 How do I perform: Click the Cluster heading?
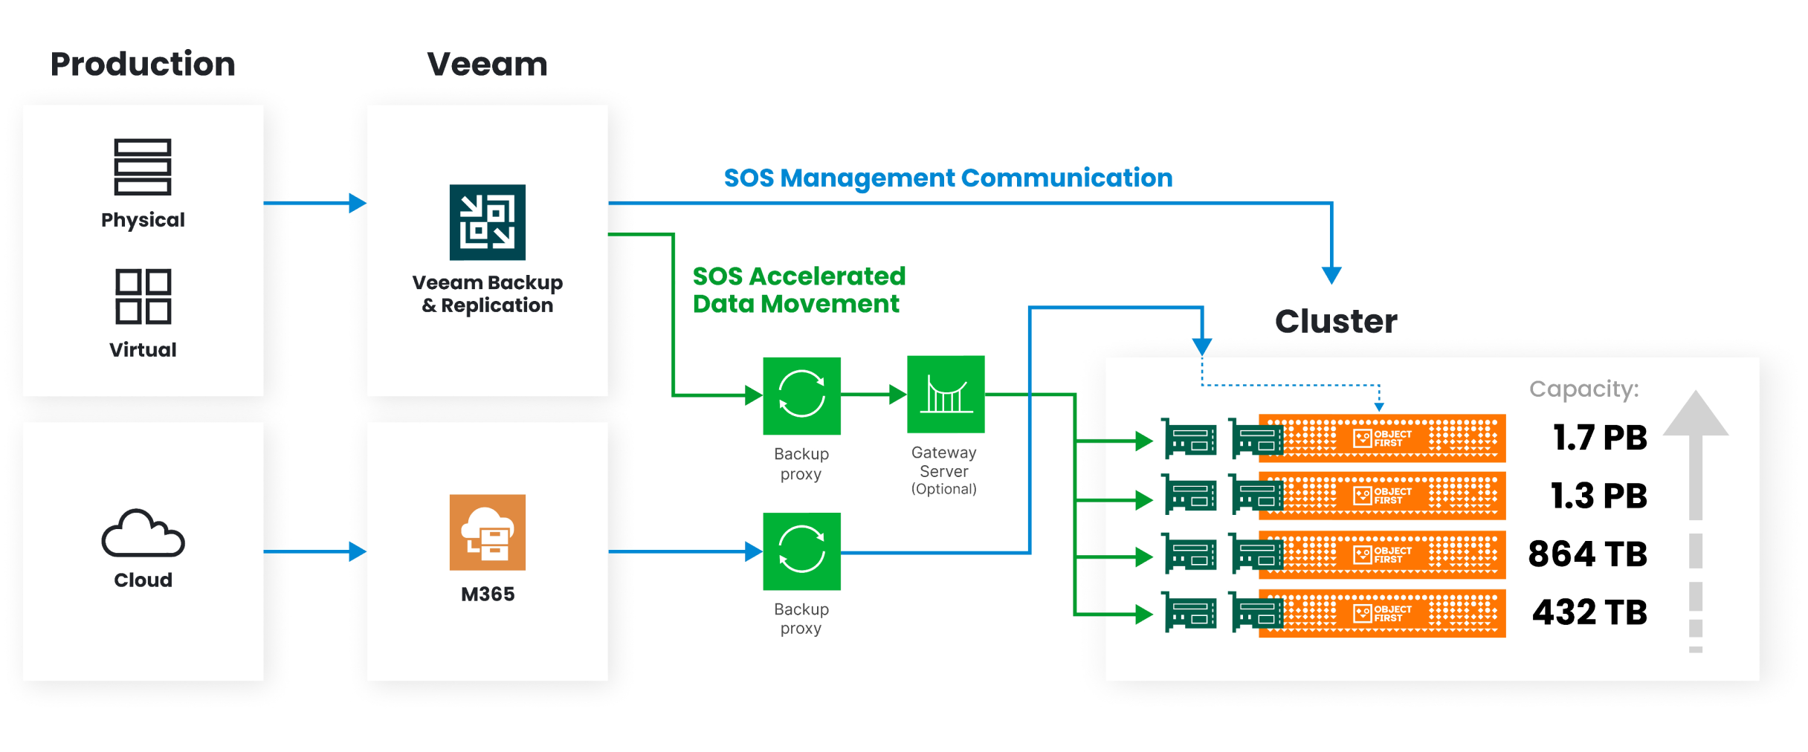[x=1336, y=321]
